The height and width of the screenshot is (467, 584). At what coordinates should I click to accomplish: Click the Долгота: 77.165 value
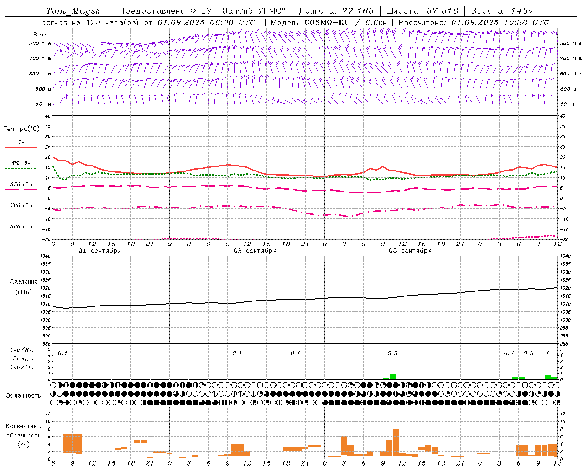click(336, 11)
